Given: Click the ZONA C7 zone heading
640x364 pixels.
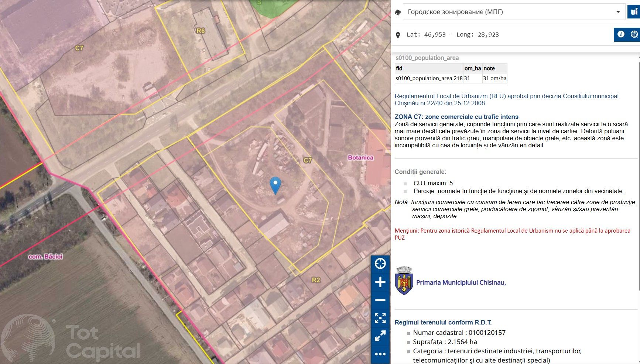Looking at the screenshot, I should (456, 117).
